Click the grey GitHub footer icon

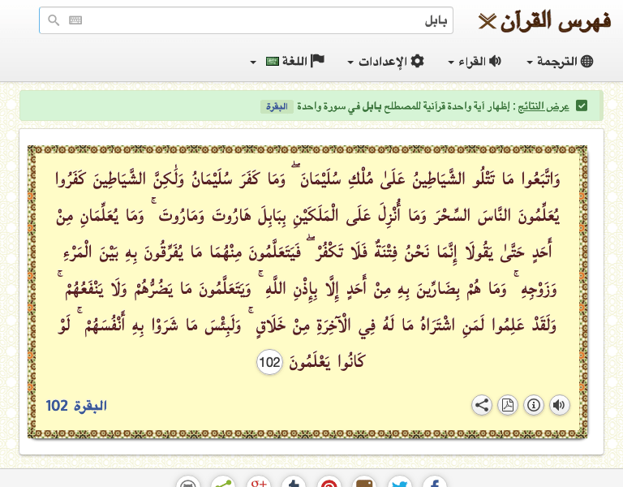coord(188,482)
